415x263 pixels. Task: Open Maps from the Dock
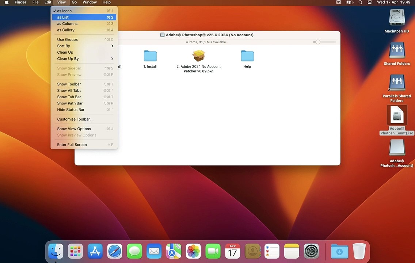174,251
